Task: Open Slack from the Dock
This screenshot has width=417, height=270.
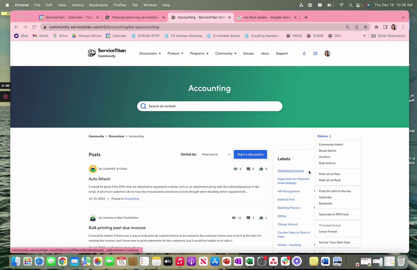Action: click(x=285, y=261)
